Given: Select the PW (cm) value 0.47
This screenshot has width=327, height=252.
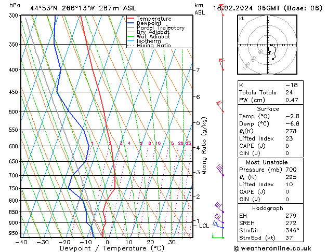Looking at the screenshot, I should coord(292,100).
